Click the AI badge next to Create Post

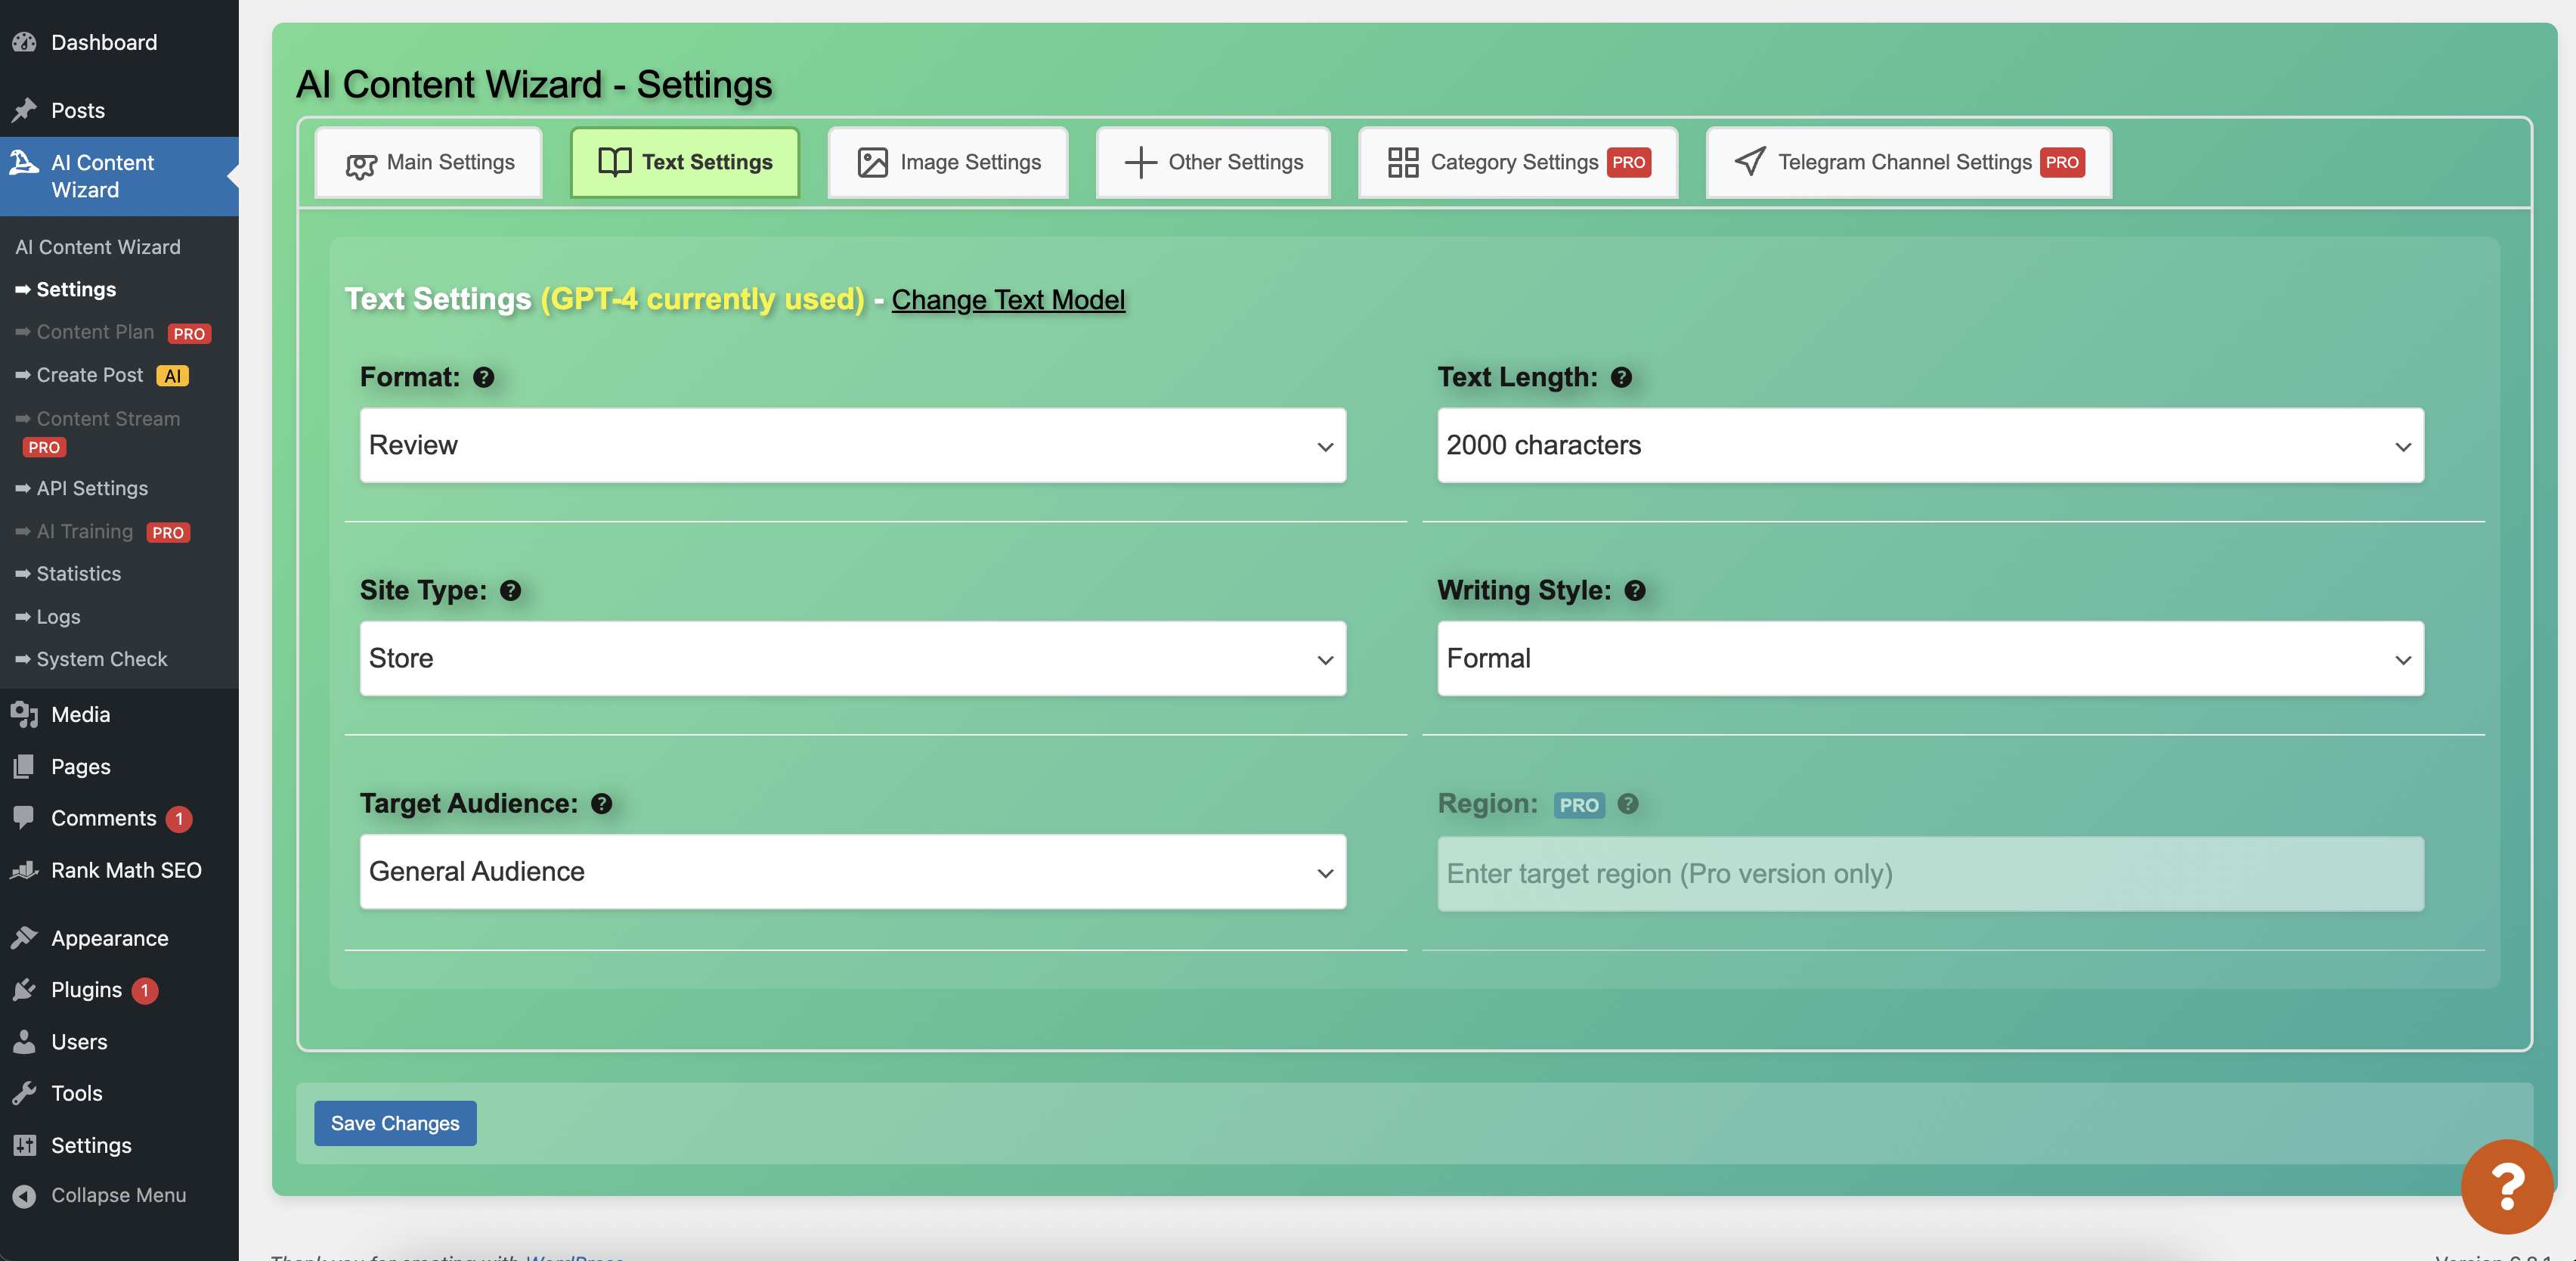pyautogui.click(x=173, y=376)
